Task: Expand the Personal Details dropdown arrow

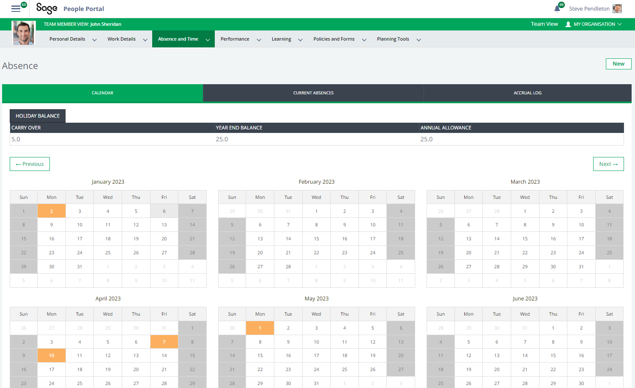Action: pos(94,40)
